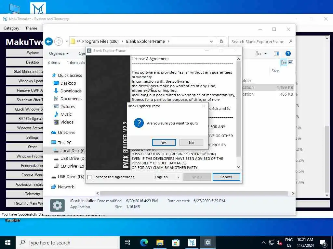The height and width of the screenshot is (249, 333).
Task: Decline quitting with the No button
Action: [x=191, y=143]
